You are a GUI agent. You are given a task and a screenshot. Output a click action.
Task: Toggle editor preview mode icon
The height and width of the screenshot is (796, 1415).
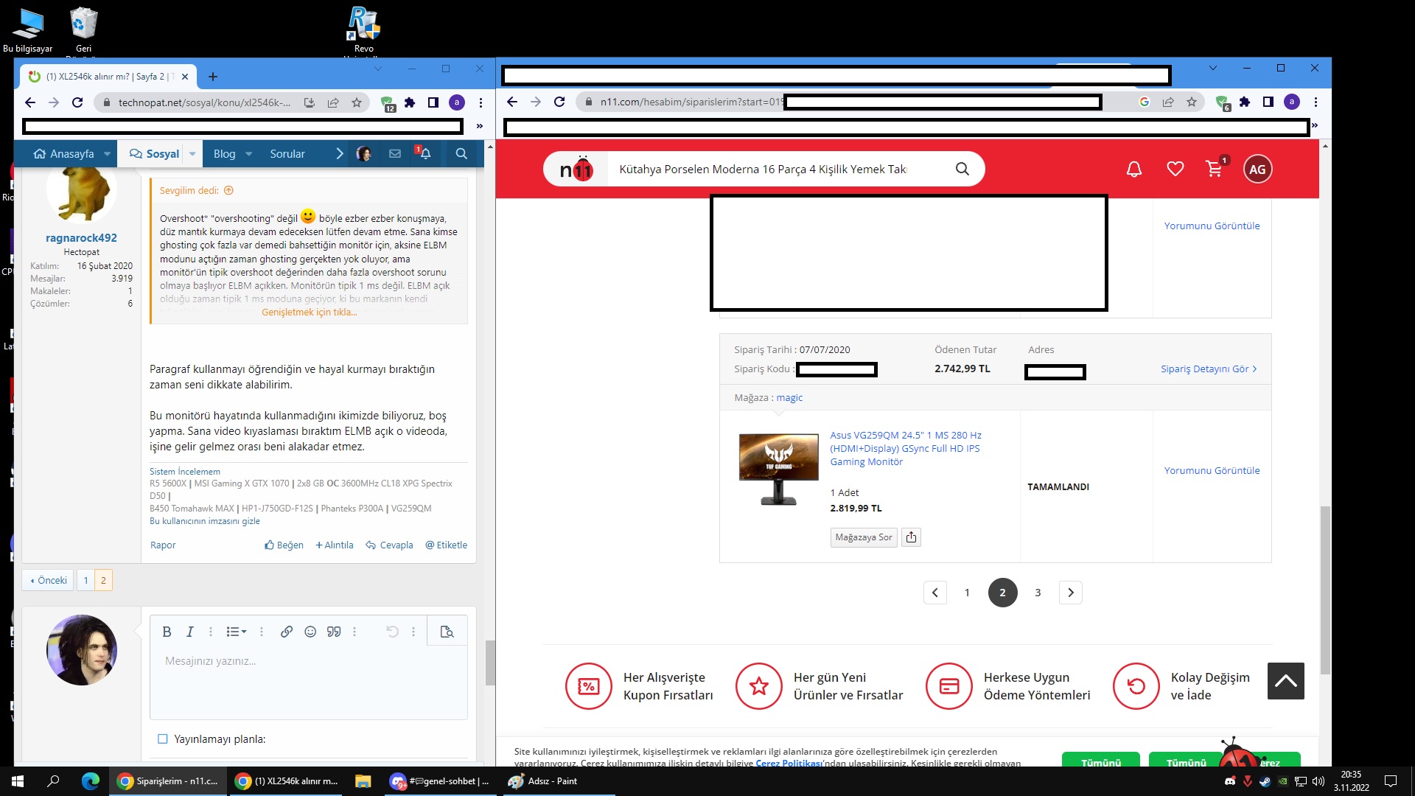pyautogui.click(x=447, y=632)
